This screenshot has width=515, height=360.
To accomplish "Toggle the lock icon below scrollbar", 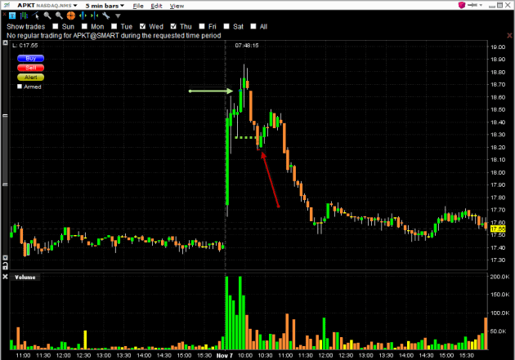I will tap(5, 265).
